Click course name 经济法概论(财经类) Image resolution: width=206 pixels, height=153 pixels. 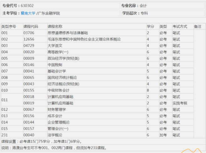point(63,84)
